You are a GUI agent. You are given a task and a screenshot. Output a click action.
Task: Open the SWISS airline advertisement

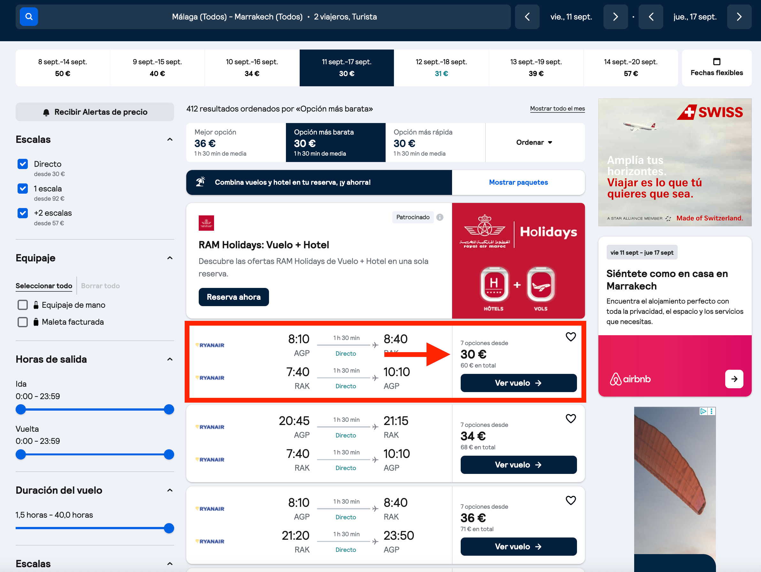pos(675,162)
